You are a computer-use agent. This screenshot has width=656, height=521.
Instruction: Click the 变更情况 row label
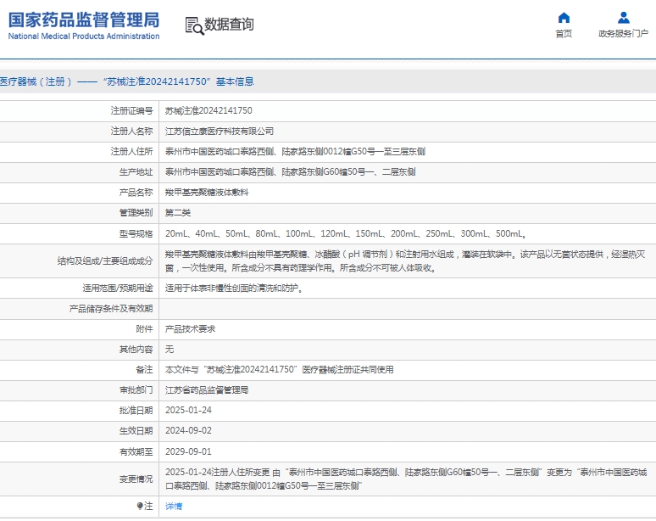pos(136,479)
